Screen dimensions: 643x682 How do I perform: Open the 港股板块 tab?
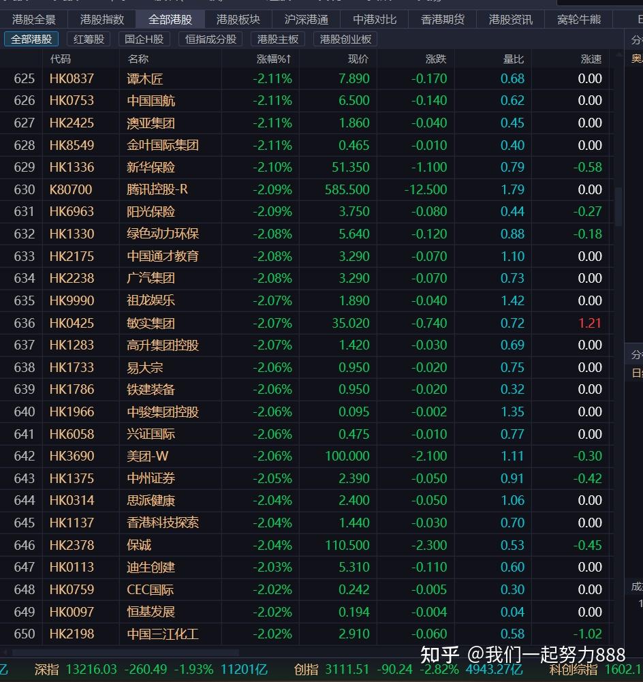pos(238,20)
